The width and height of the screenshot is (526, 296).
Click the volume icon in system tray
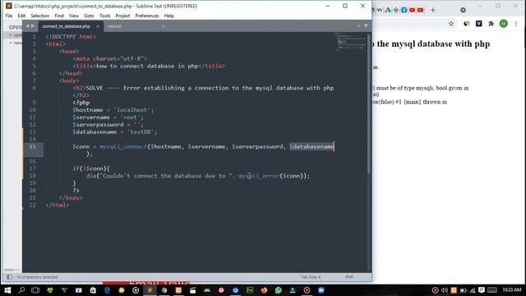[445, 290]
